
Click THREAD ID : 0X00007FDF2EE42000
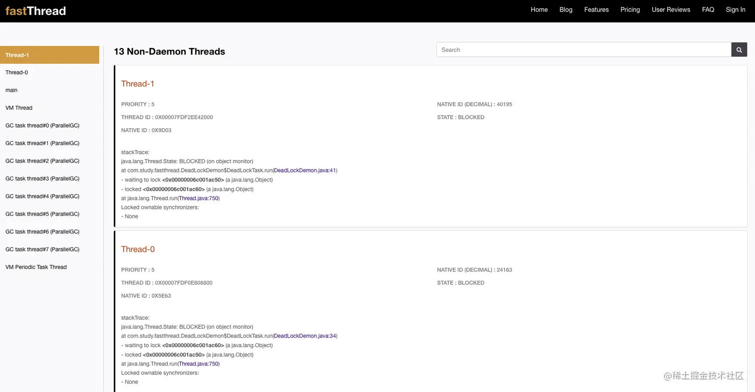point(167,117)
